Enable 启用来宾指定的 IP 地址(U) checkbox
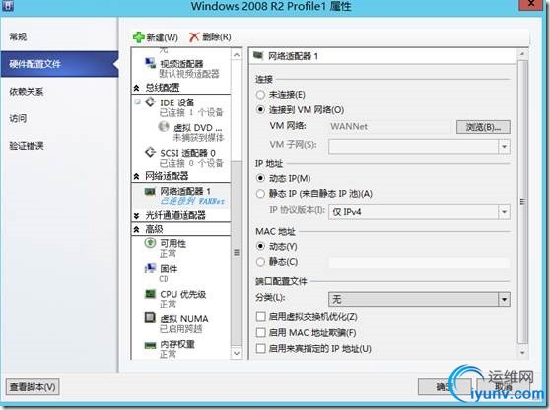The image size is (550, 410). click(x=260, y=348)
